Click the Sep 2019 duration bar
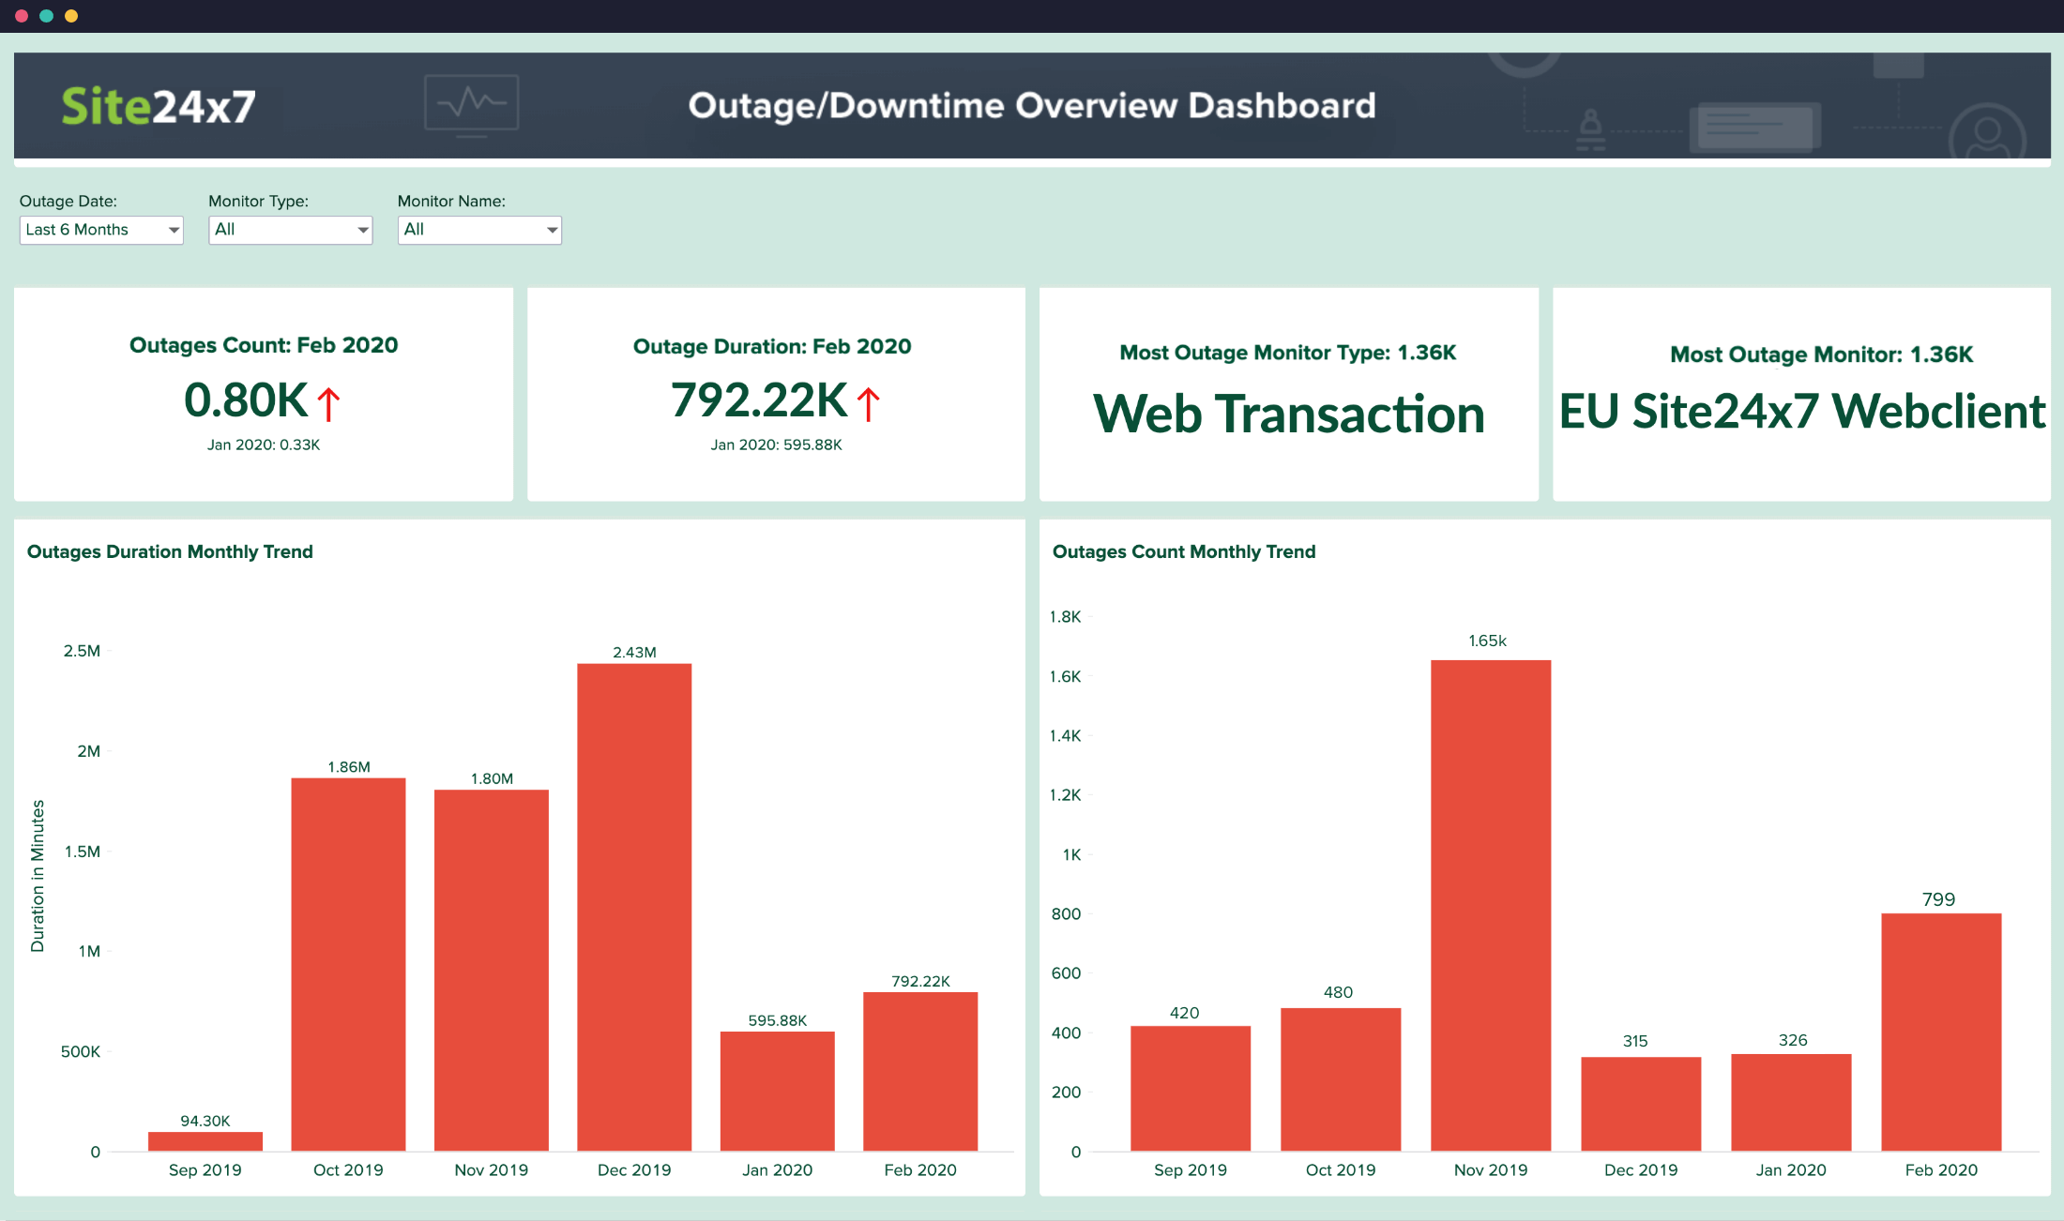Image resolution: width=2064 pixels, height=1221 pixels. tap(205, 1141)
